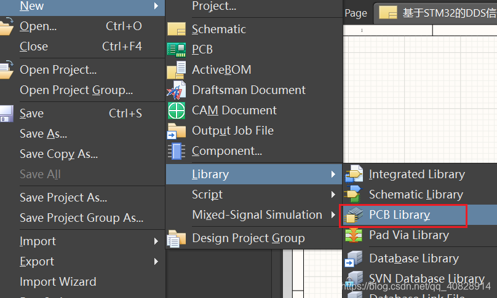Viewport: 497px width, 298px height.
Task: Expand the Import submenu arrow
Action: 156,241
